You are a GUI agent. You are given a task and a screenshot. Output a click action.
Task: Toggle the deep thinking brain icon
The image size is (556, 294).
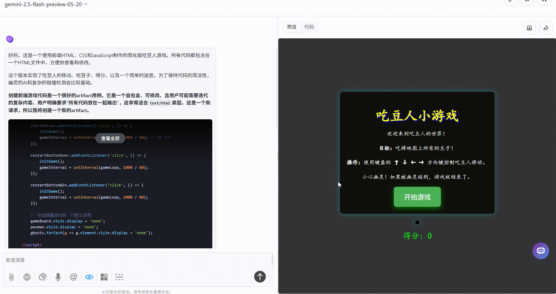[43, 277]
